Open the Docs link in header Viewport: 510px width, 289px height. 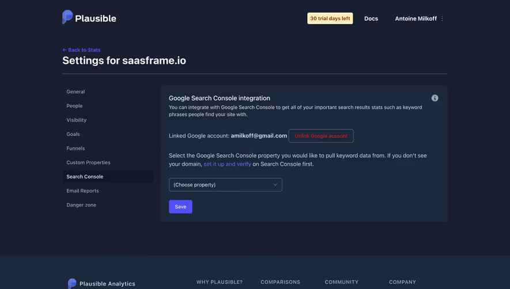point(371,19)
